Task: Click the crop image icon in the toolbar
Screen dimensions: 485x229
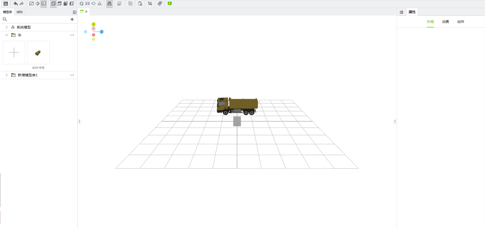Action: tap(150, 4)
